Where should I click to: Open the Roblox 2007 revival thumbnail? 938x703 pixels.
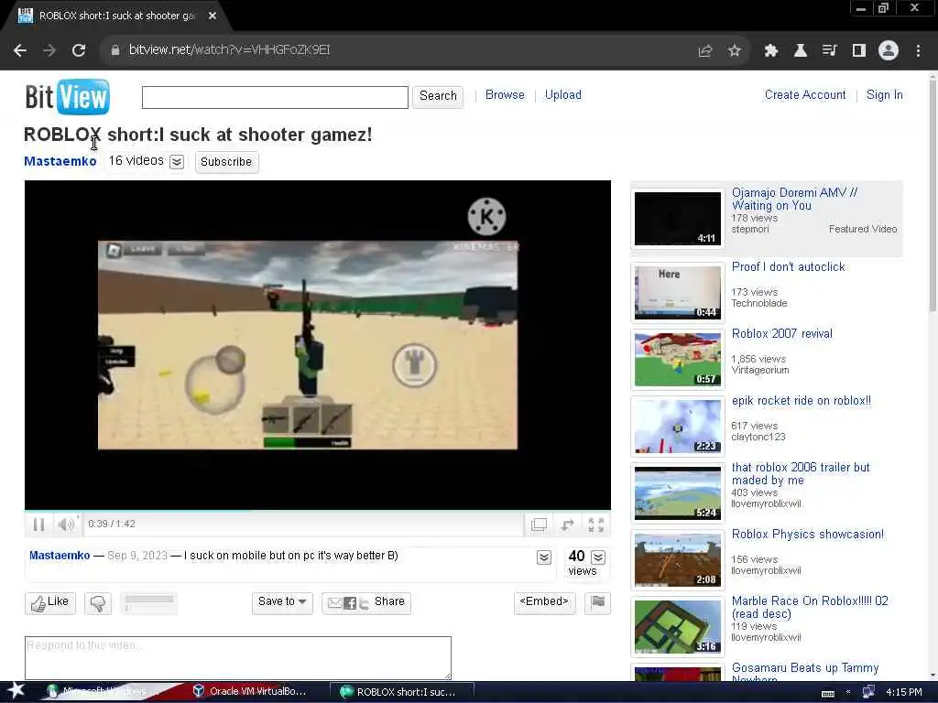click(x=678, y=359)
